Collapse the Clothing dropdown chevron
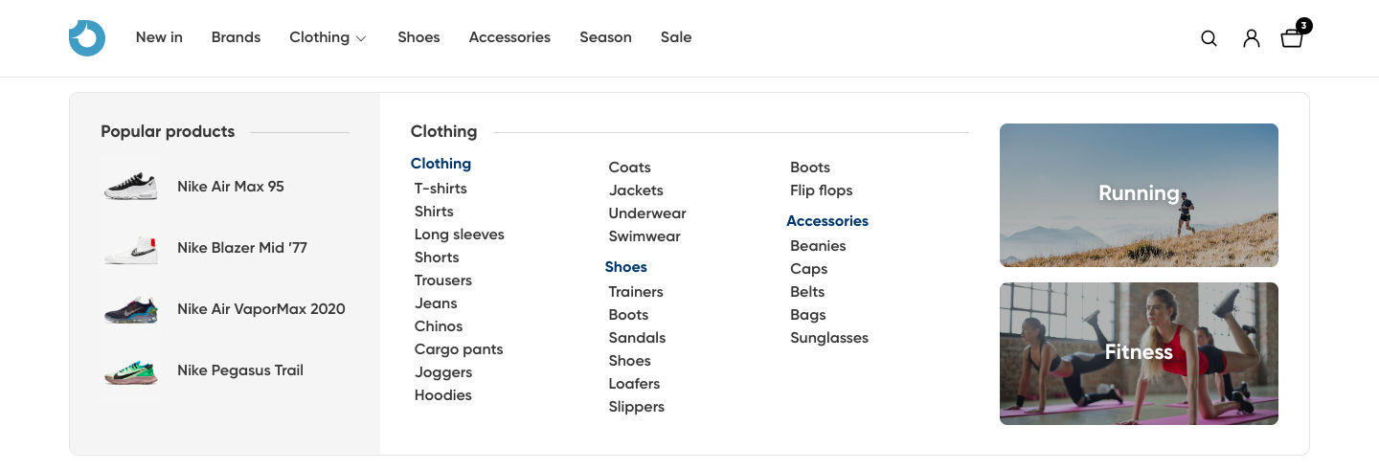This screenshot has width=1379, height=470. coord(361,39)
